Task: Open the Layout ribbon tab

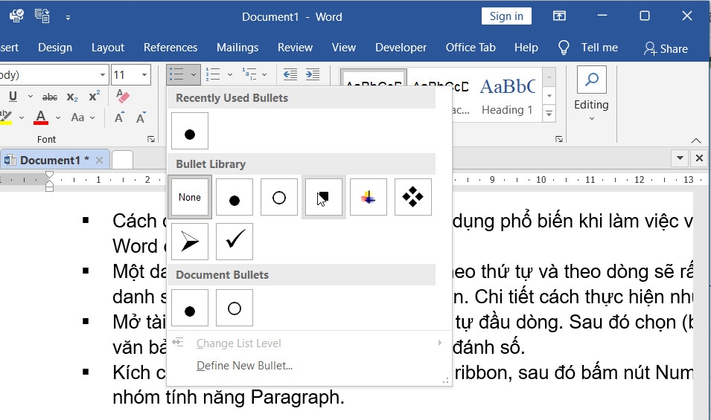Action: [x=108, y=48]
